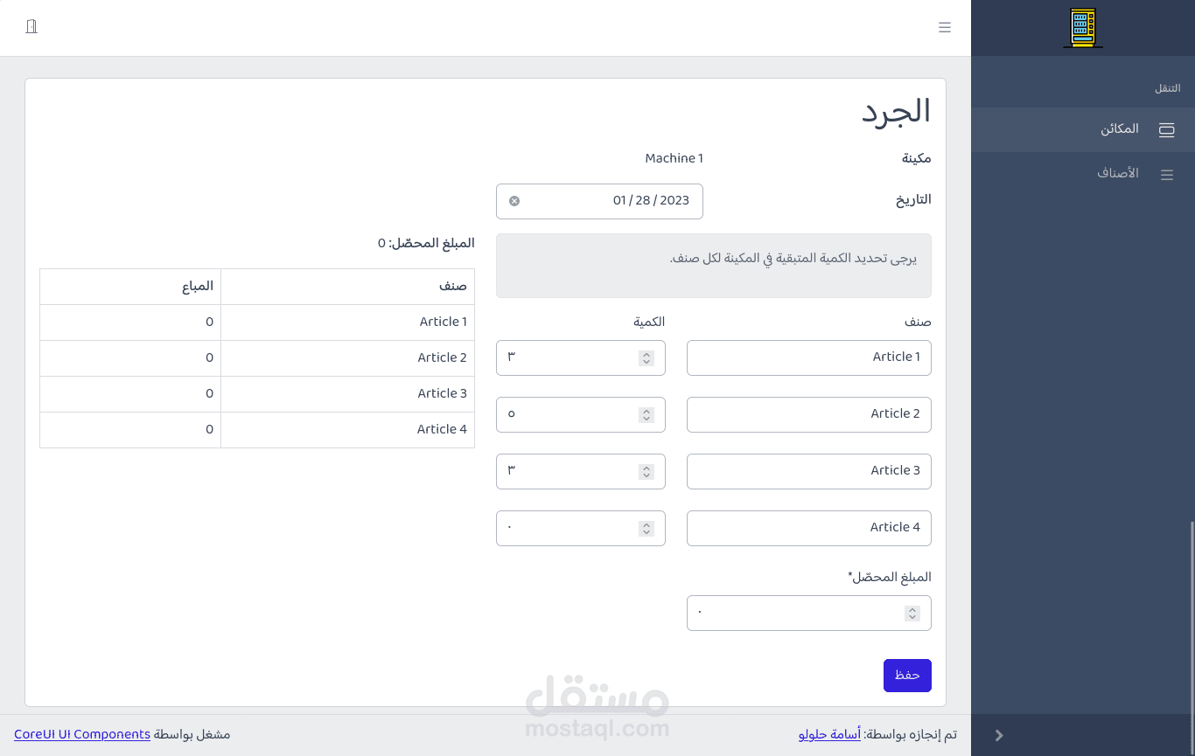Click the vending machine logo icon
Image resolution: width=1195 pixels, height=756 pixels.
(x=1083, y=28)
